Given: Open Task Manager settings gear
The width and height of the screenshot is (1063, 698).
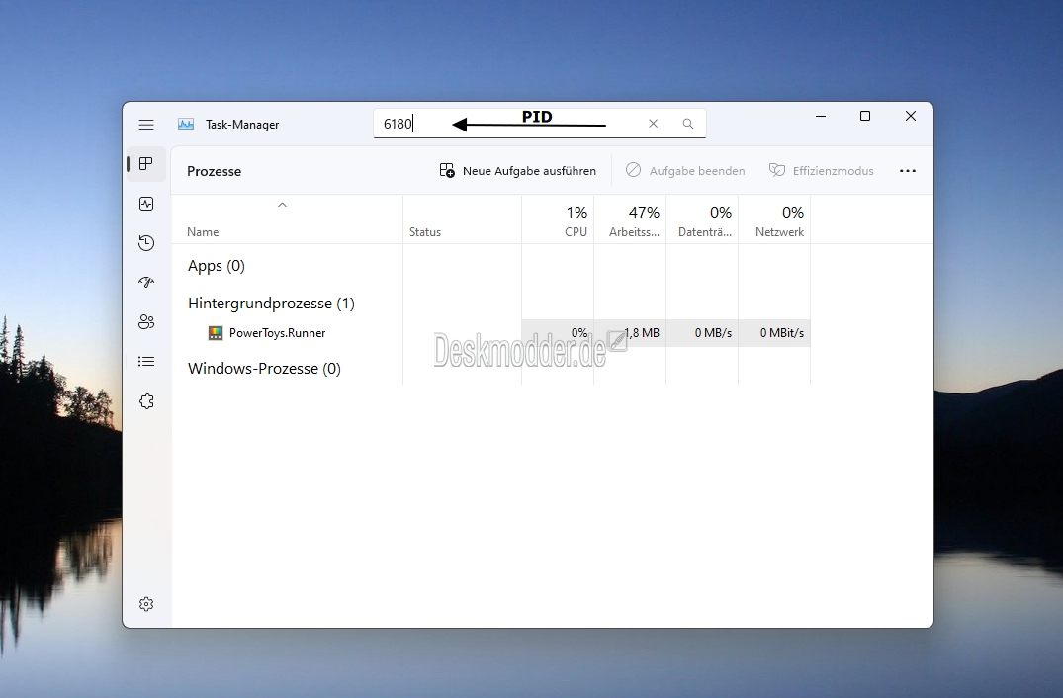Looking at the screenshot, I should [x=146, y=604].
